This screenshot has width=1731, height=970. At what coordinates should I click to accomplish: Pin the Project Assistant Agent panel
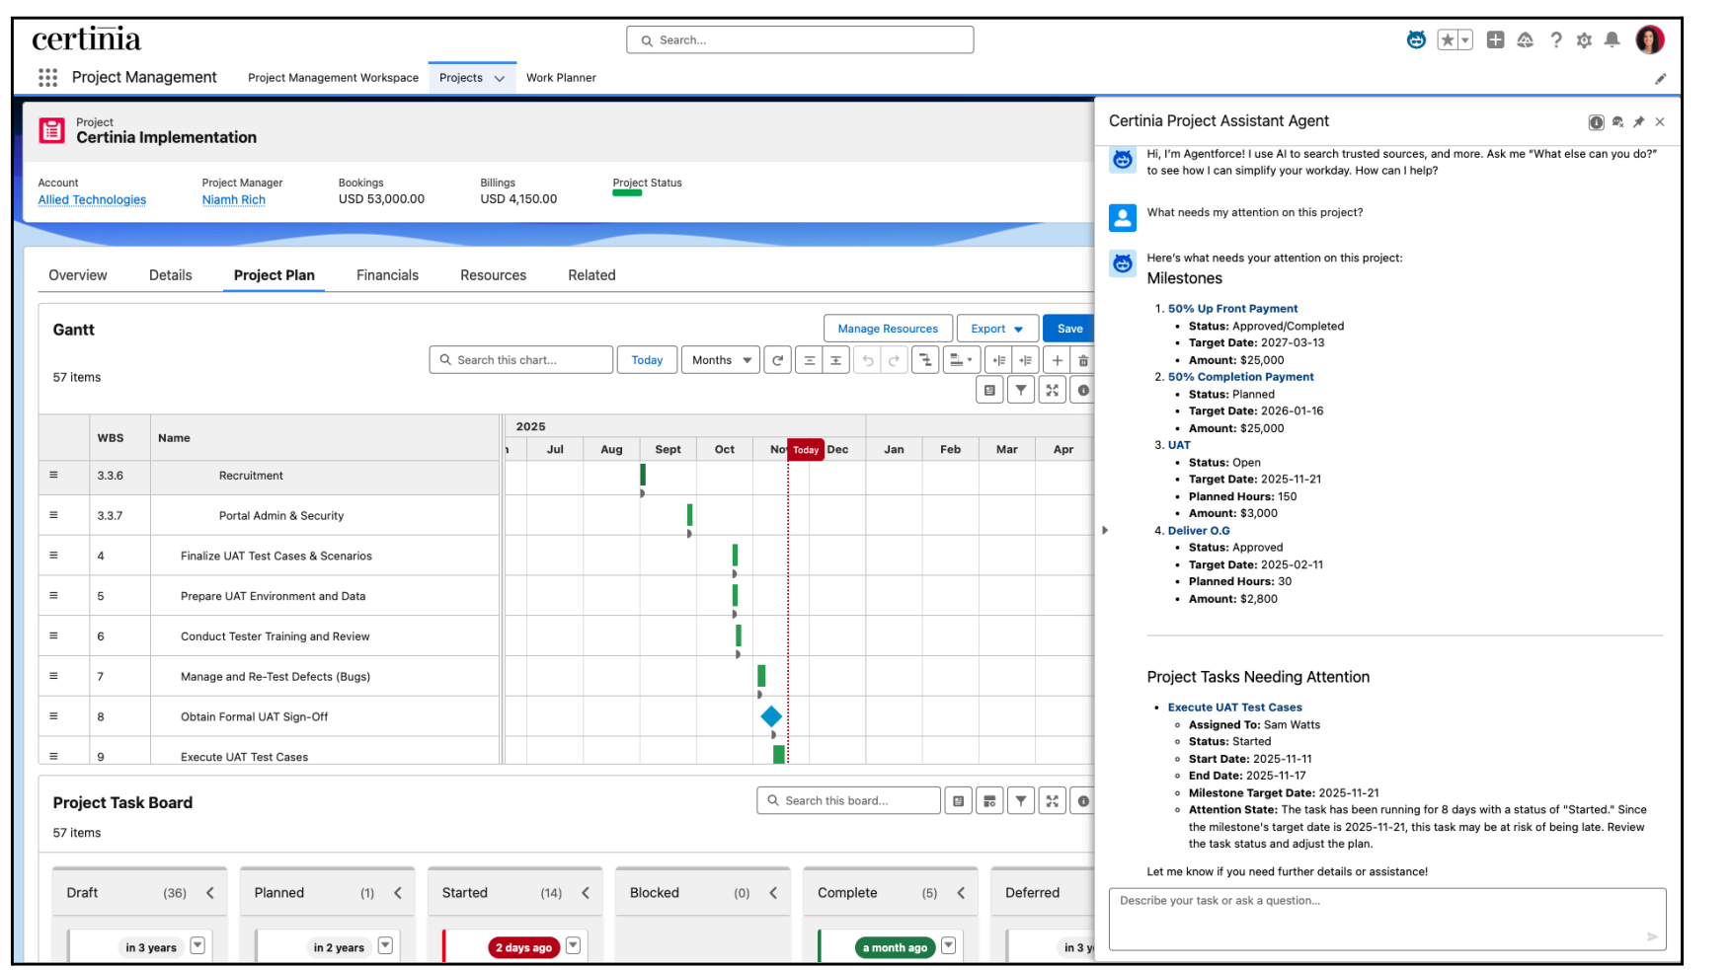[1638, 122]
